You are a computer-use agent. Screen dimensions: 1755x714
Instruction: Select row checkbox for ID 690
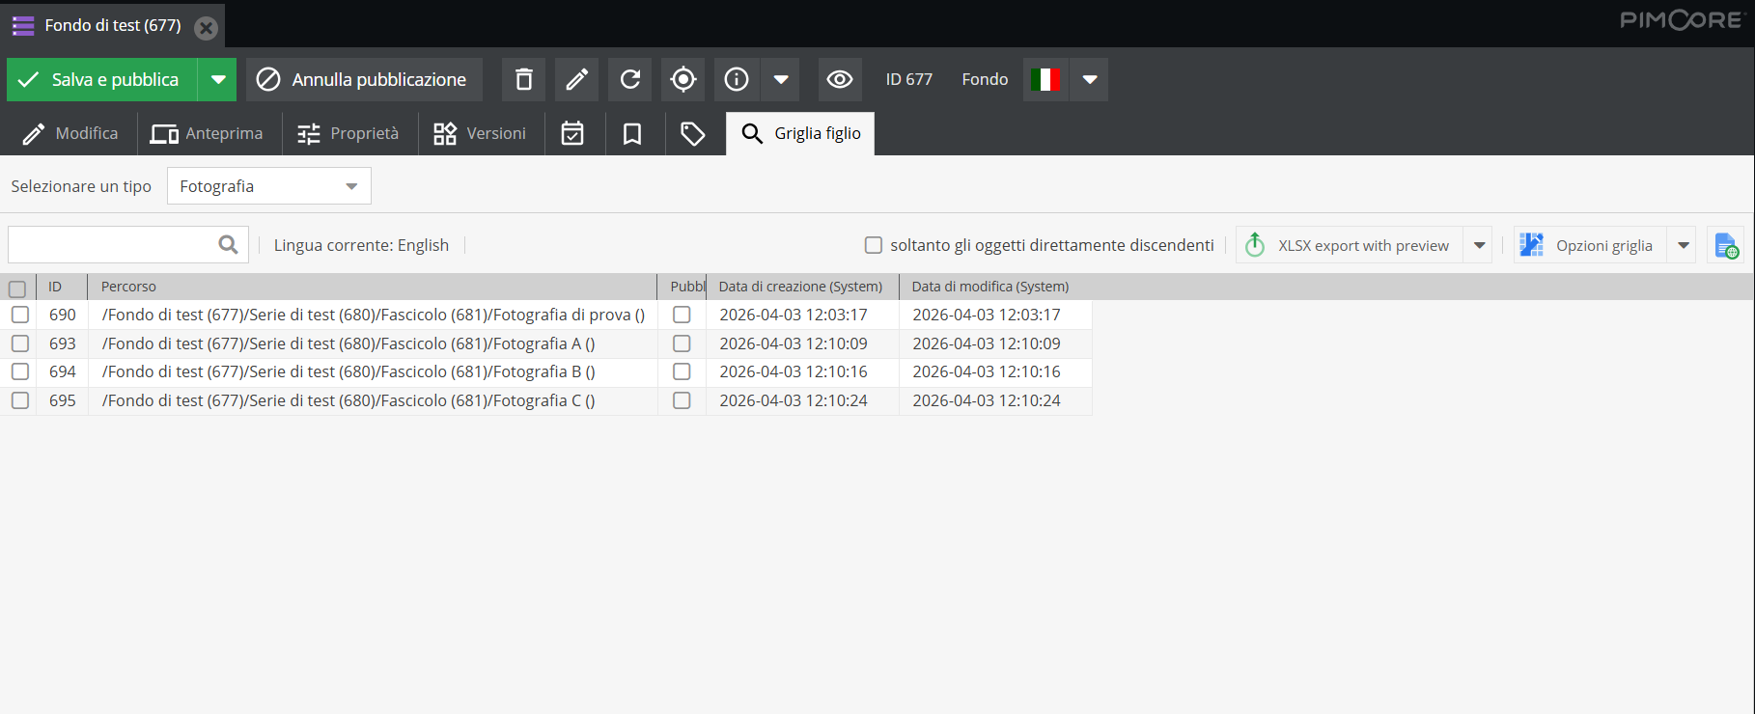tap(20, 315)
